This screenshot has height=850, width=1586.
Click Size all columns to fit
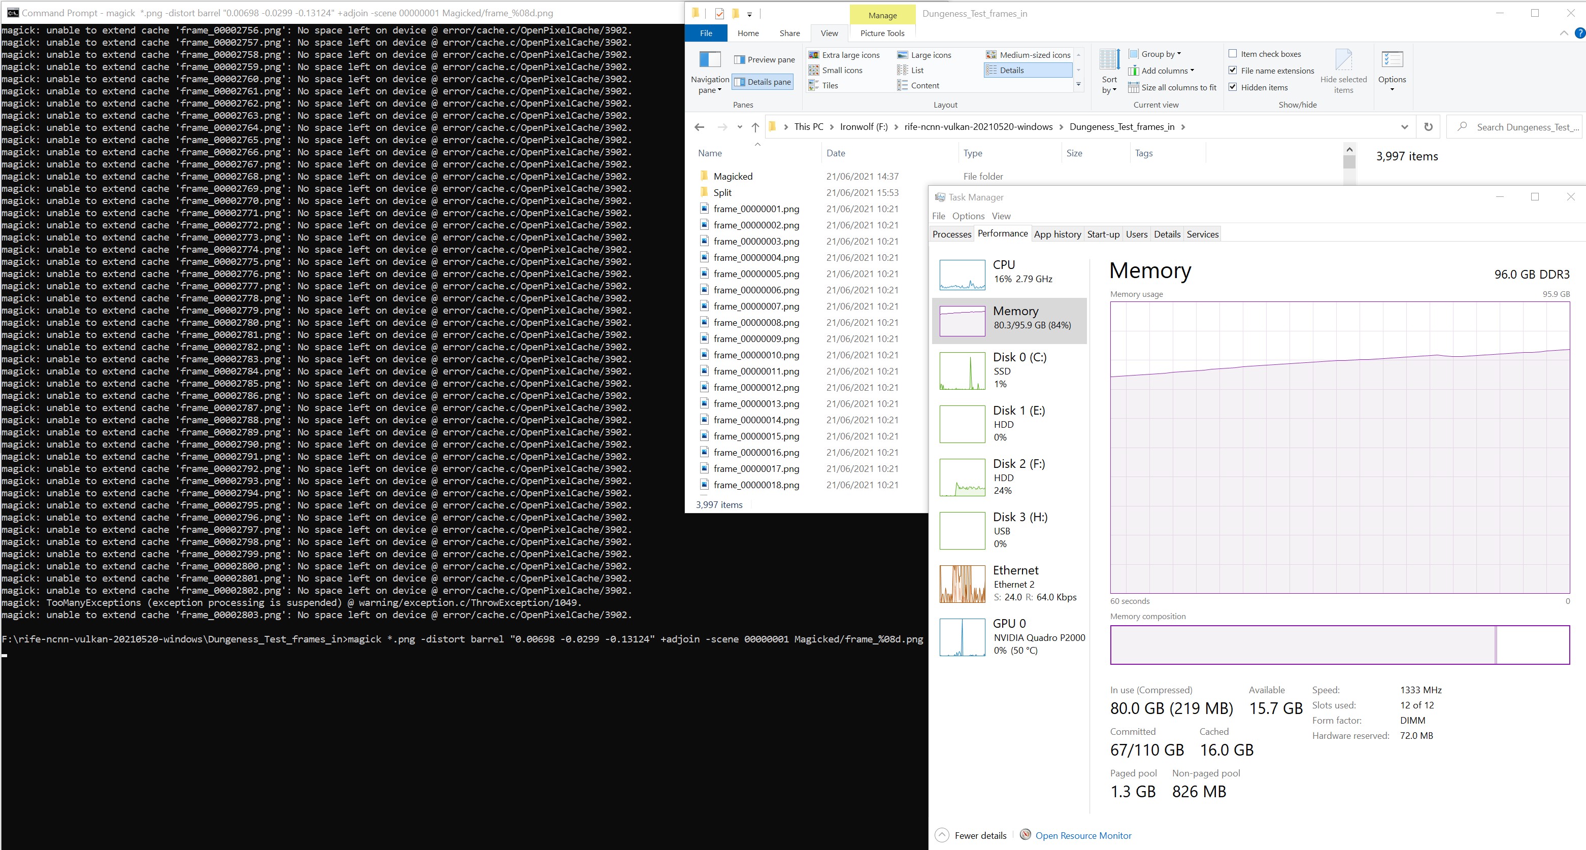(x=1172, y=87)
